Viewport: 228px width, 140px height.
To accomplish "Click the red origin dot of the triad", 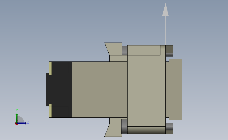I will click(x=16, y=124).
